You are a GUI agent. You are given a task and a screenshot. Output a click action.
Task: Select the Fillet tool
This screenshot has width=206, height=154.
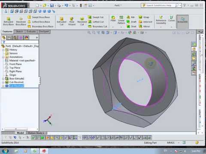click(x=113, y=19)
